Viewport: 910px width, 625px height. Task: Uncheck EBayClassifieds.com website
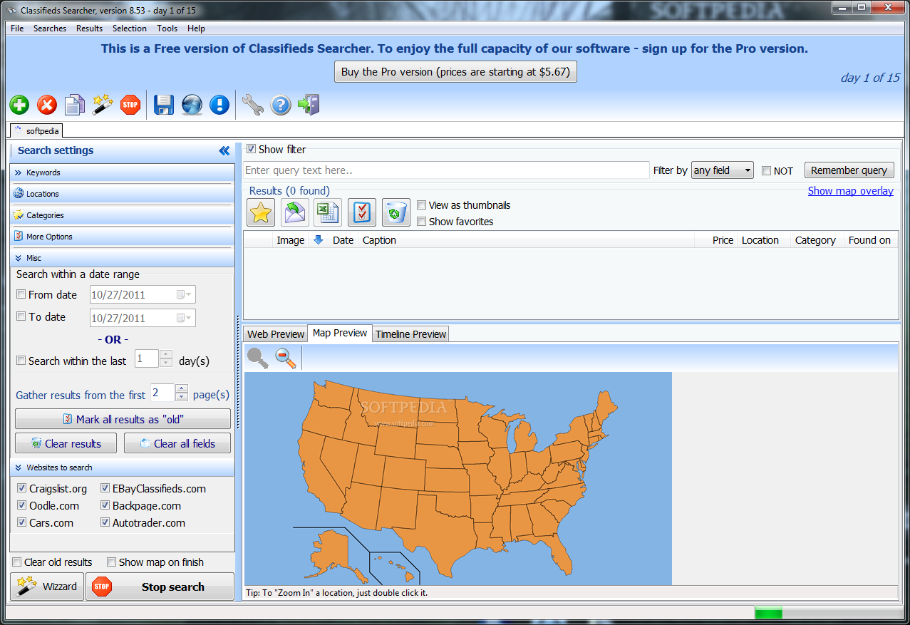point(105,488)
